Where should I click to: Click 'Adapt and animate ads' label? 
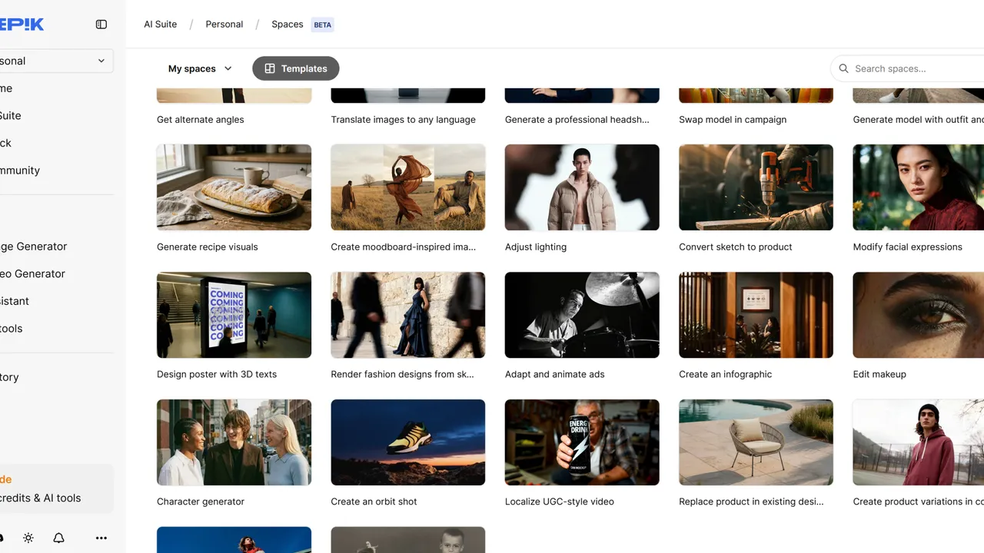tap(555, 375)
